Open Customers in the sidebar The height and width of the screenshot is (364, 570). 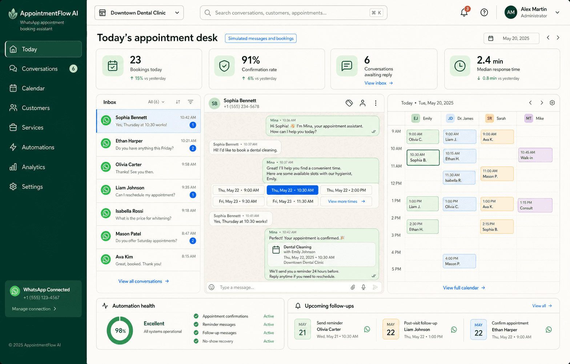[x=43, y=108]
